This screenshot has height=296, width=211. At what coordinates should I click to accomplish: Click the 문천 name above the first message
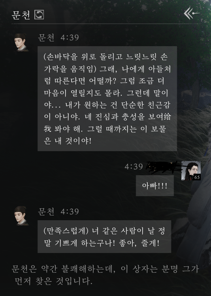46,37
